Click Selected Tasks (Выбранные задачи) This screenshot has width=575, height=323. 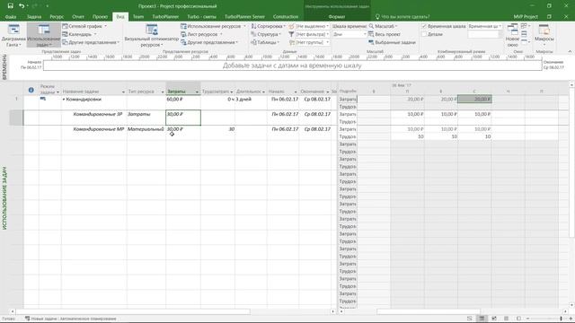point(392,42)
